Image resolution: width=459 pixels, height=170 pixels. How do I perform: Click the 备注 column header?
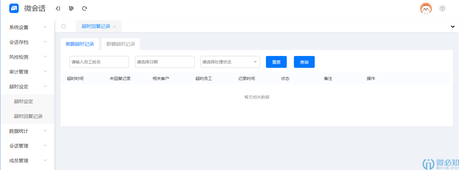(x=328, y=78)
